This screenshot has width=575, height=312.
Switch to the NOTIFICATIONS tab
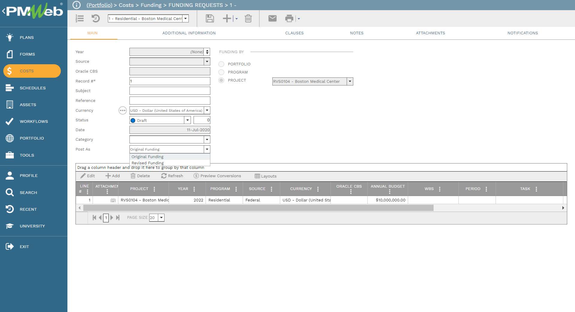coord(523,33)
